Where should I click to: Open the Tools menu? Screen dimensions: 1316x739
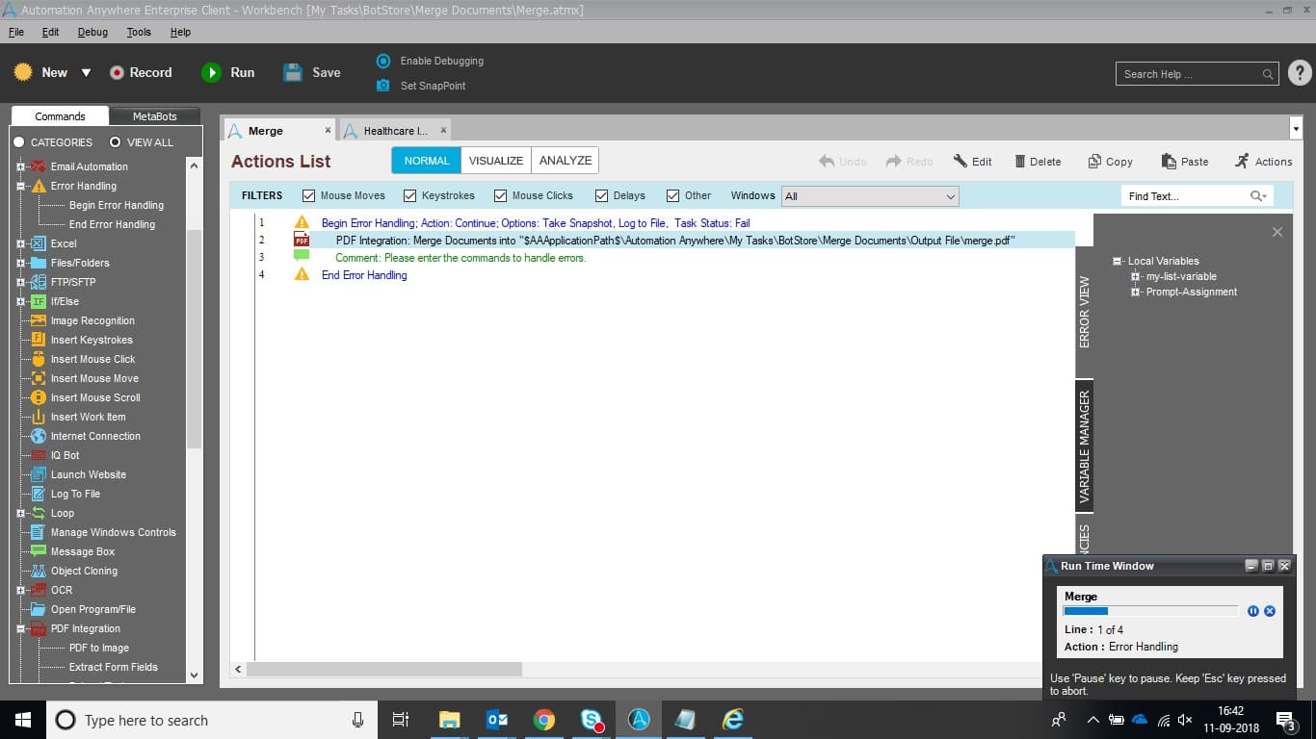coord(139,32)
